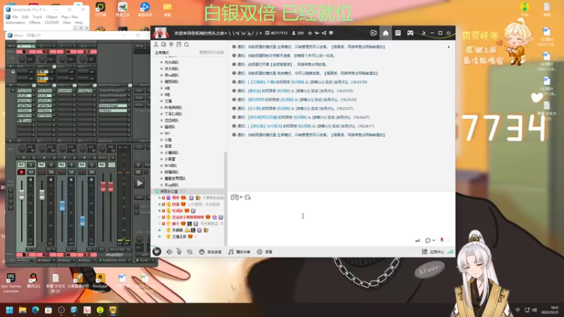The height and width of the screenshot is (317, 564).
Task: Click the airplane icon in YY header
Action: tap(317, 33)
